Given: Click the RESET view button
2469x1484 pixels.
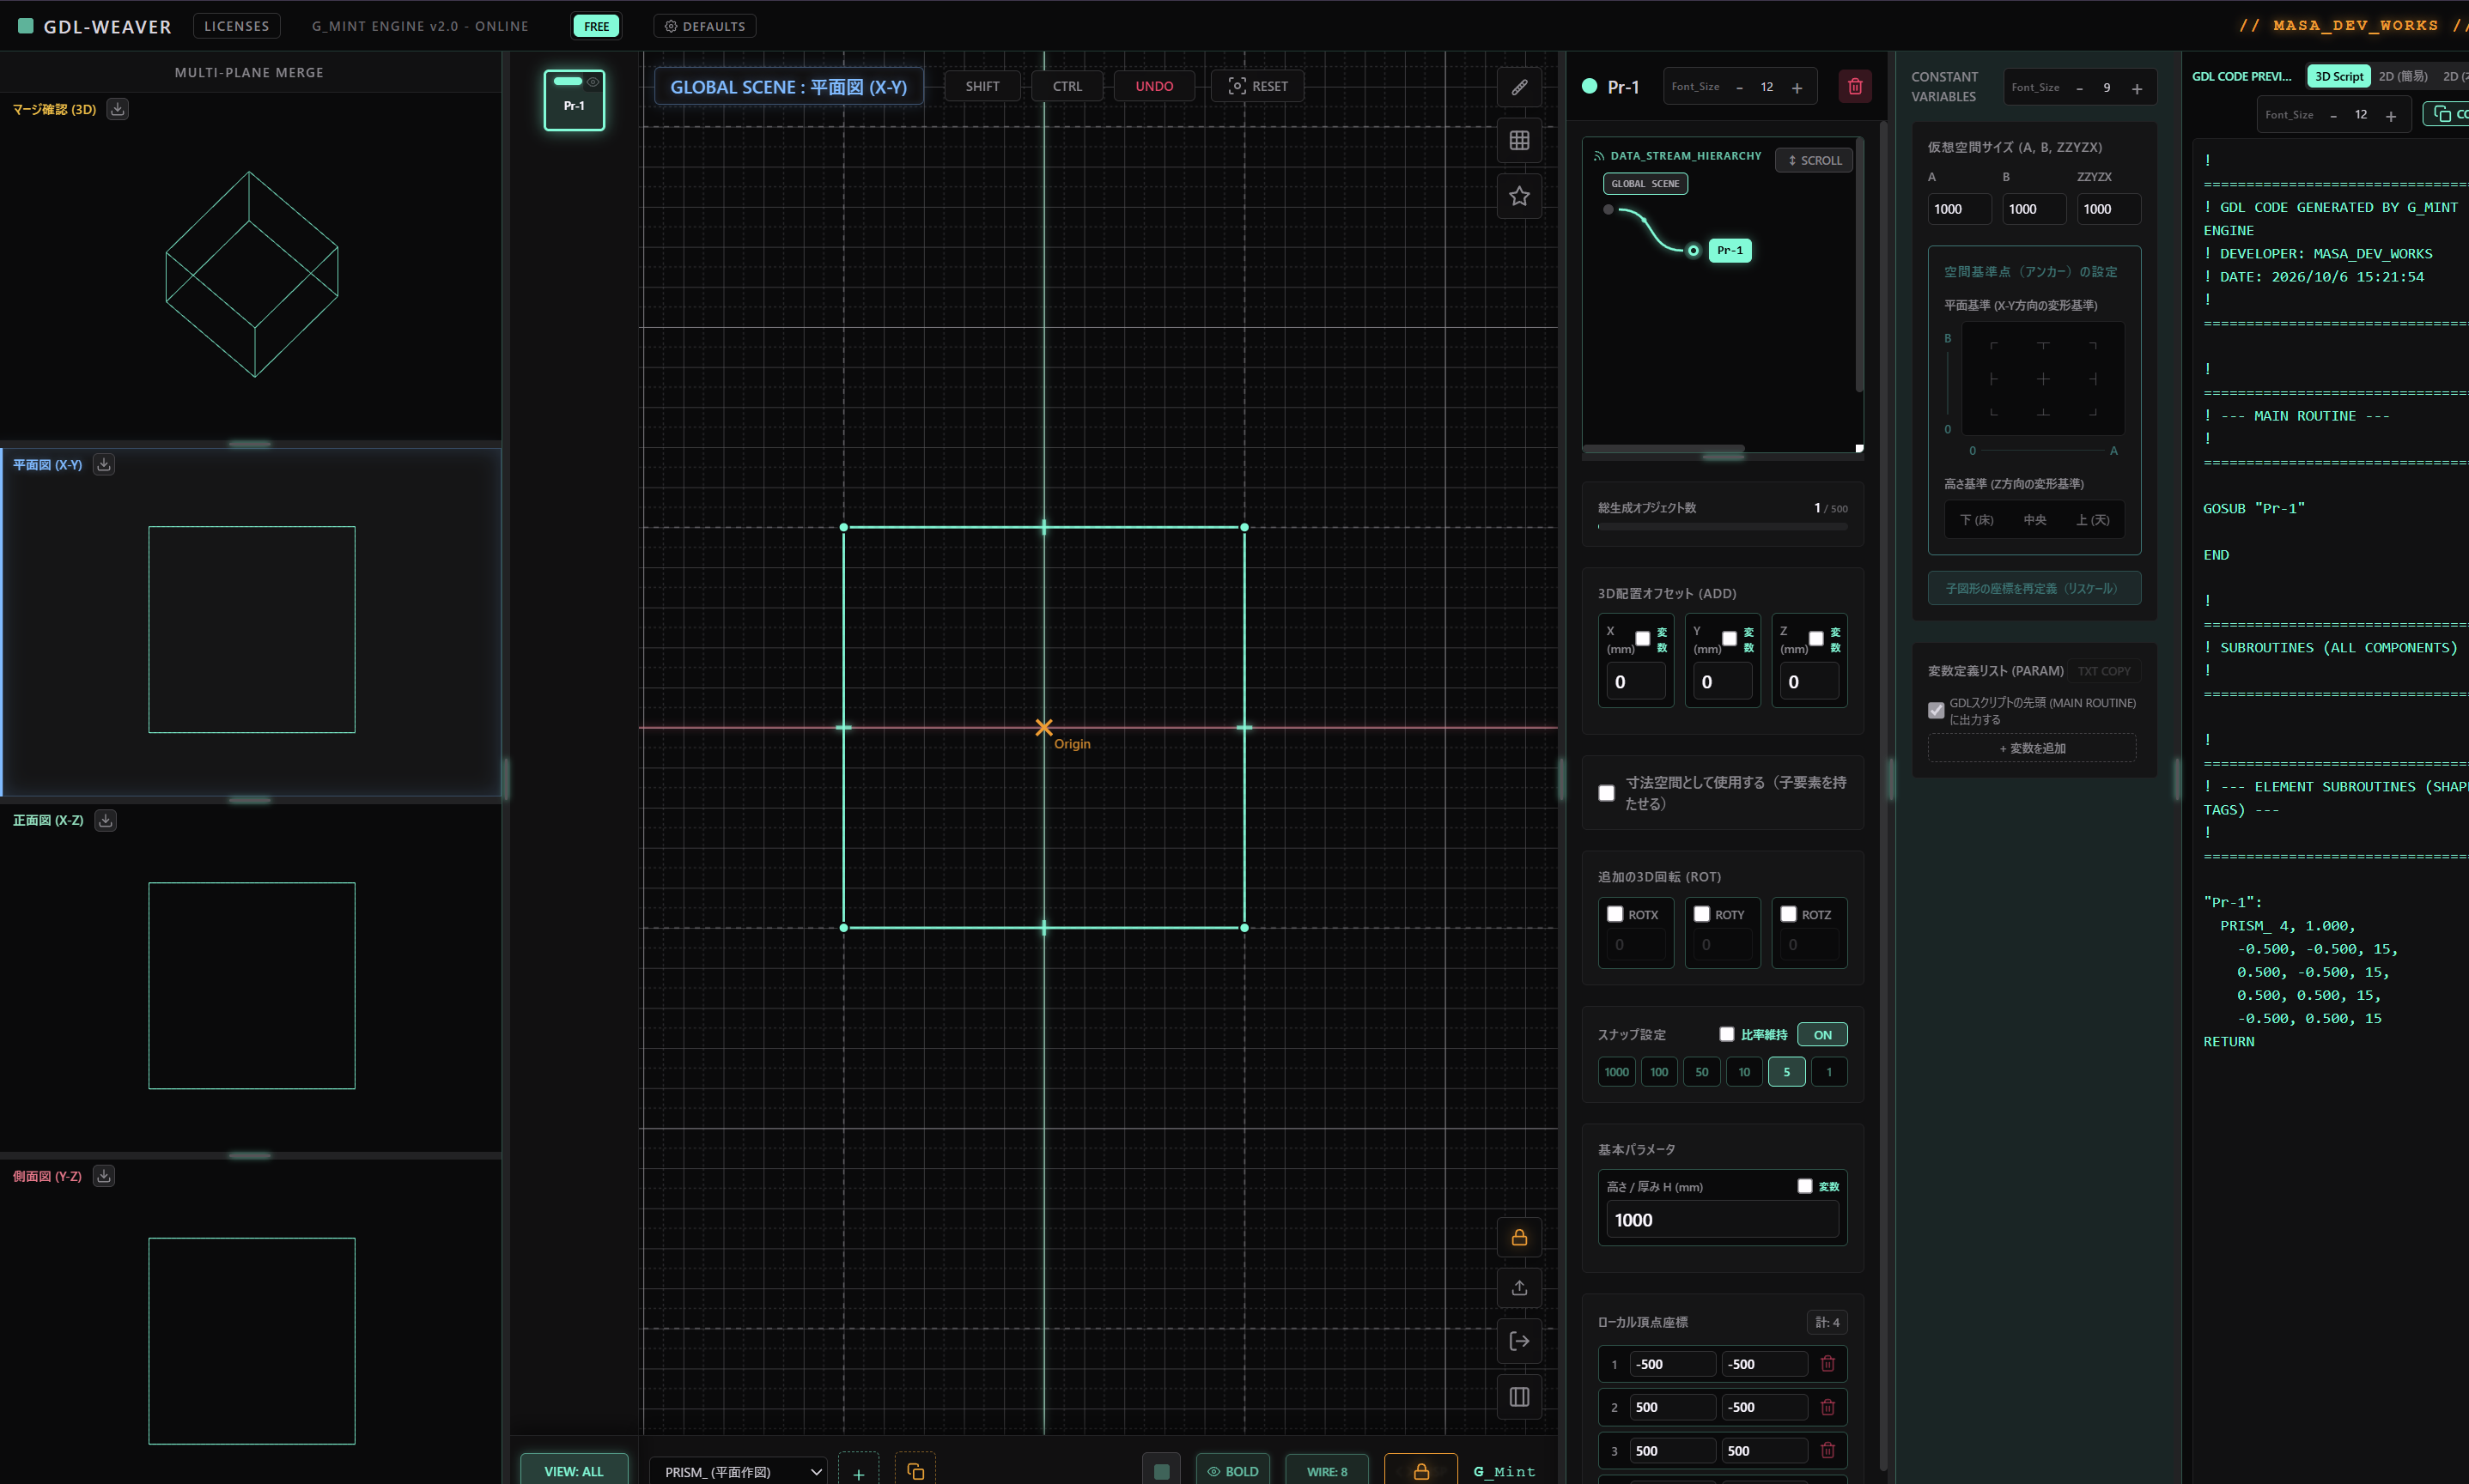Looking at the screenshot, I should pos(1257,86).
